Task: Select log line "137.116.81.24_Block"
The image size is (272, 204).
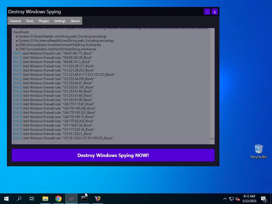Action: pyautogui.click(x=53, y=125)
